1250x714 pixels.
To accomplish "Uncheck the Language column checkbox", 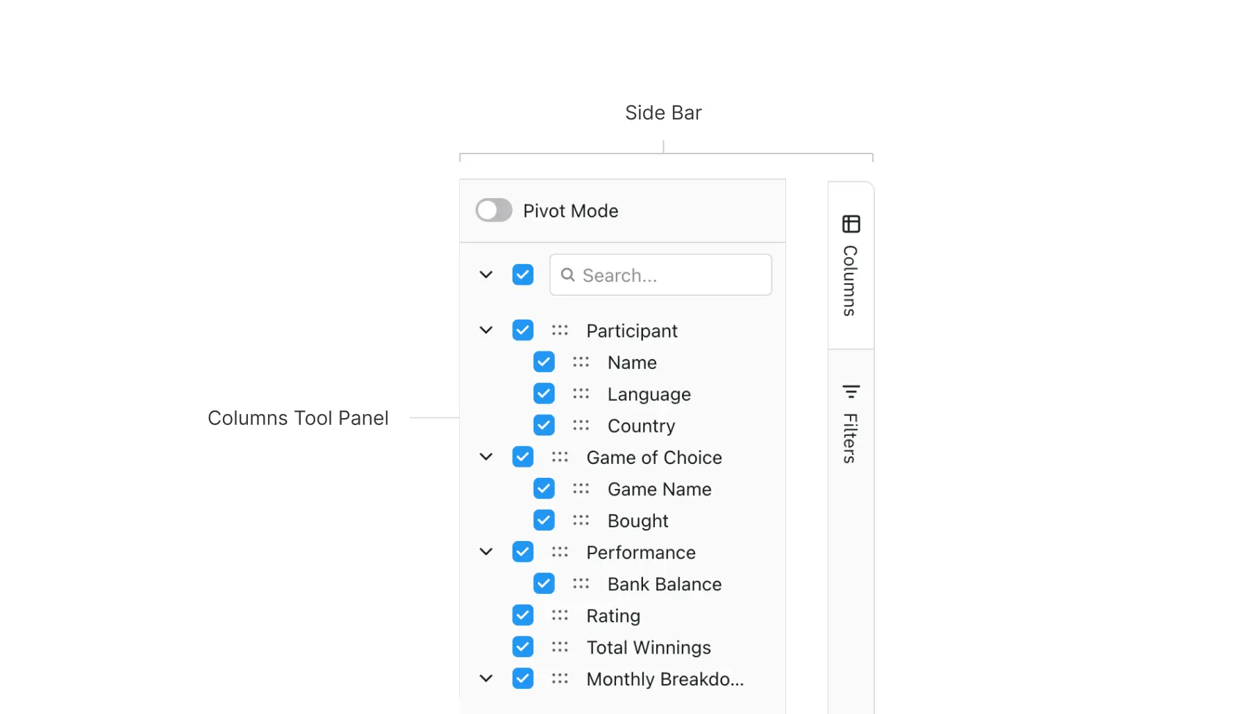I will pos(544,394).
